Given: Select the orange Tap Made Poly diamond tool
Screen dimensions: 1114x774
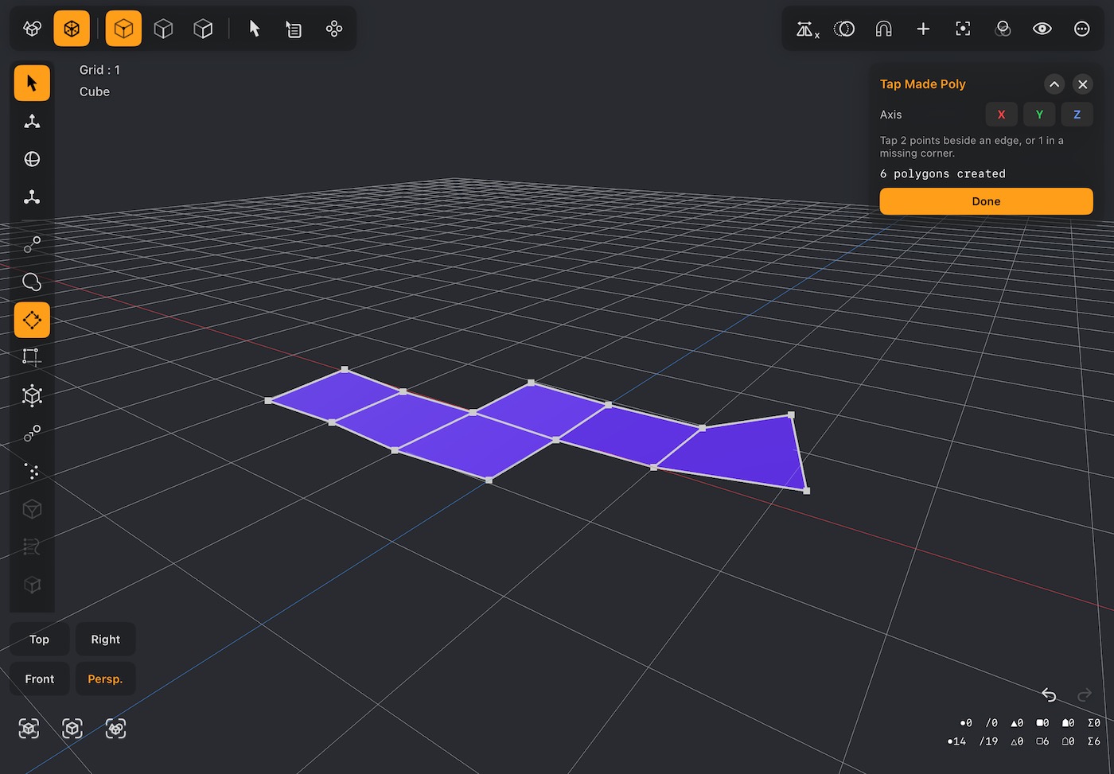Looking at the screenshot, I should (32, 320).
